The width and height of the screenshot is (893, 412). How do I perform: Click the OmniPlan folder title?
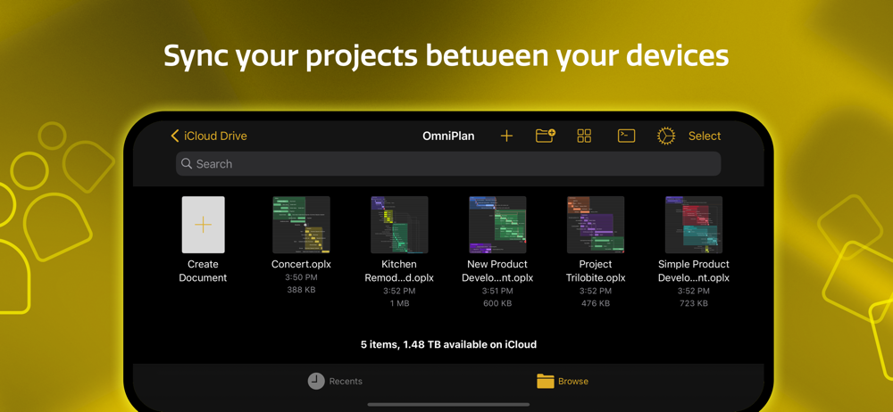(448, 136)
